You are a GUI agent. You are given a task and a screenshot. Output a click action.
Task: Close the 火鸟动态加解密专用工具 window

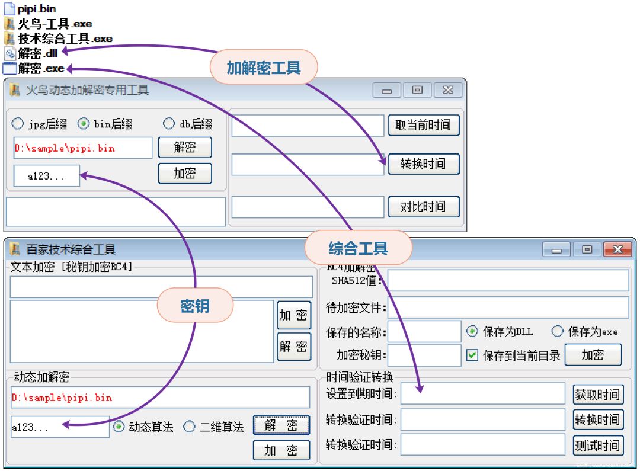pyautogui.click(x=448, y=90)
